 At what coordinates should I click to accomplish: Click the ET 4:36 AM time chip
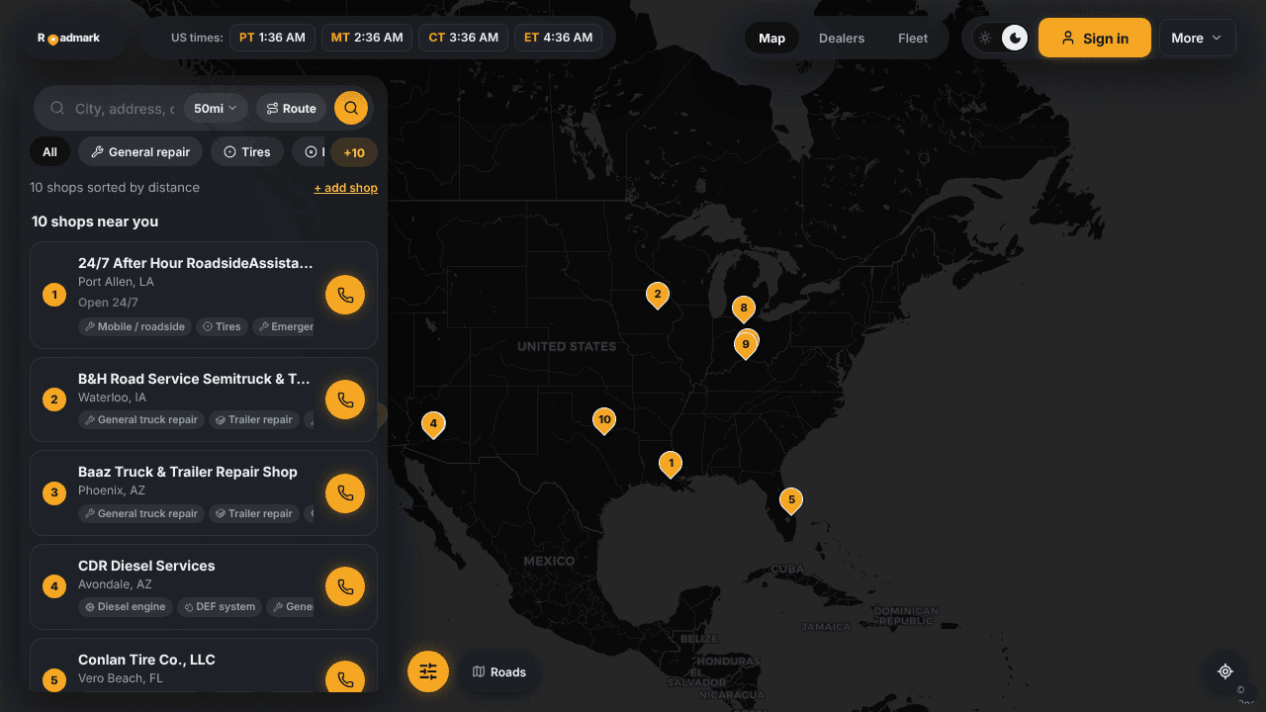click(x=558, y=38)
